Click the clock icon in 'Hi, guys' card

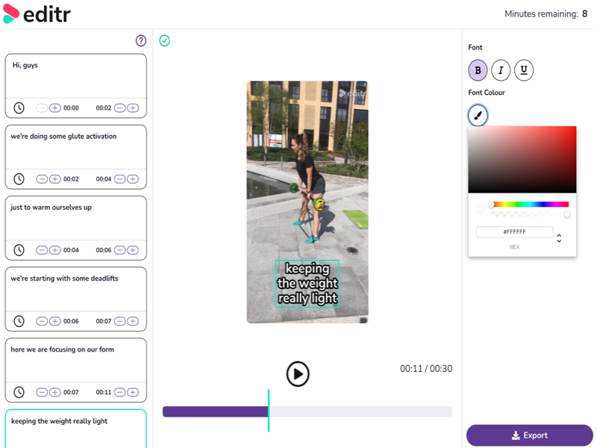click(x=19, y=108)
